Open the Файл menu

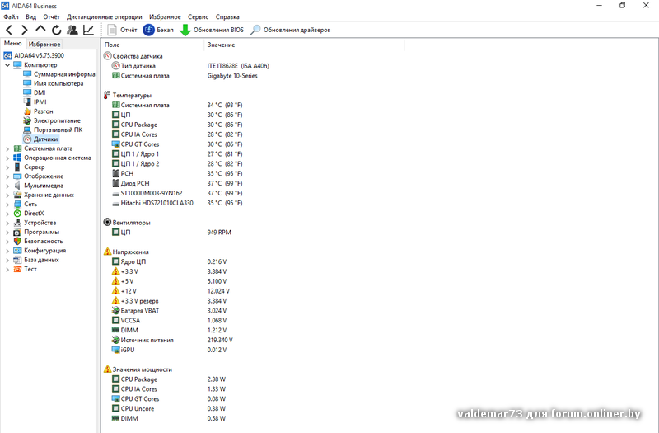(11, 16)
